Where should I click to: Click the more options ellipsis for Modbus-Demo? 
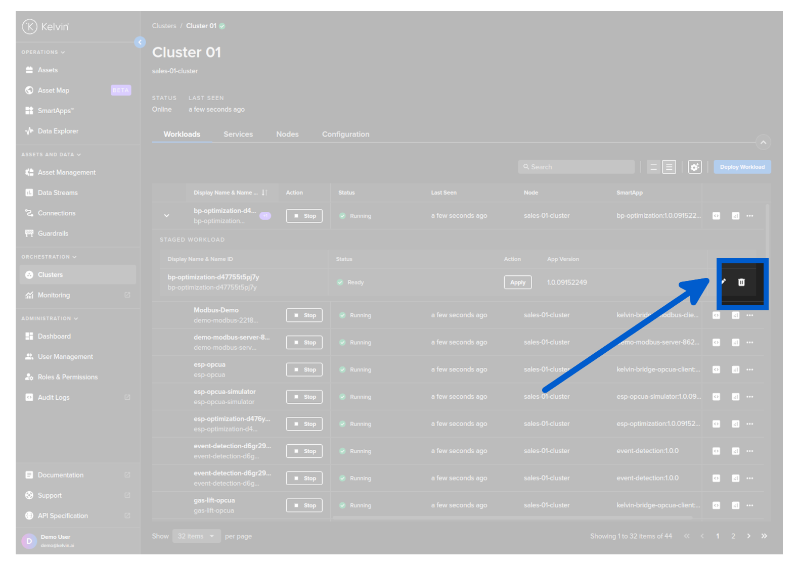point(749,315)
